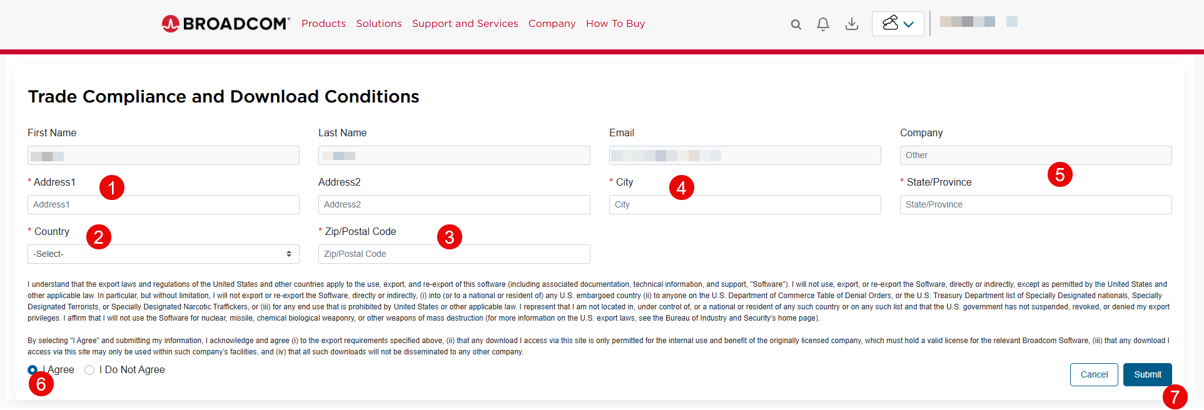Open the notifications bell icon
This screenshot has width=1204, height=410.
click(x=823, y=24)
